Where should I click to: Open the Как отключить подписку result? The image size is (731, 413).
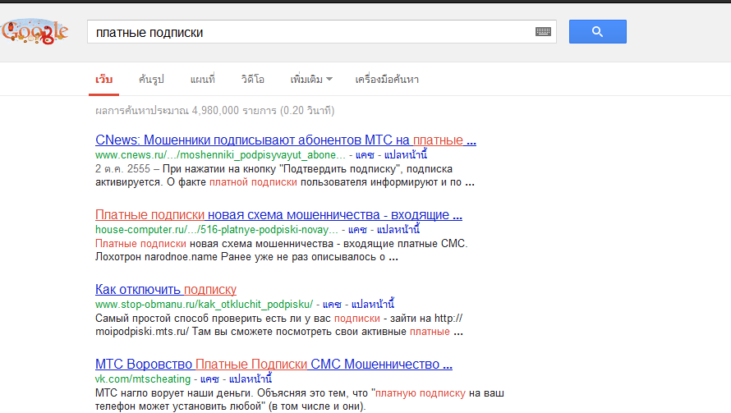coord(166,290)
